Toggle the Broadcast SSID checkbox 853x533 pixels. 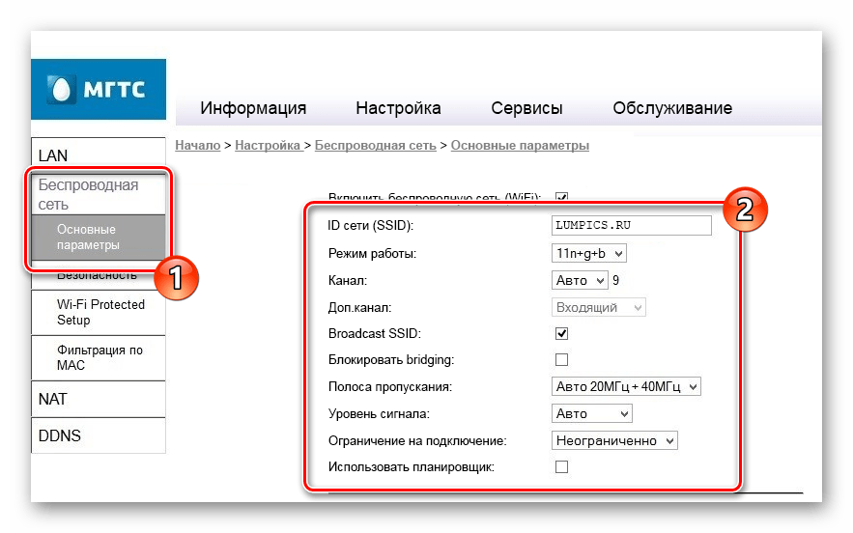coord(561,333)
